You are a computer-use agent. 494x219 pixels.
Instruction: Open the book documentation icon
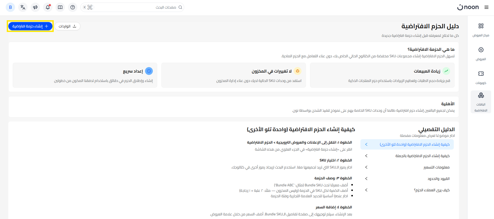[60, 7]
